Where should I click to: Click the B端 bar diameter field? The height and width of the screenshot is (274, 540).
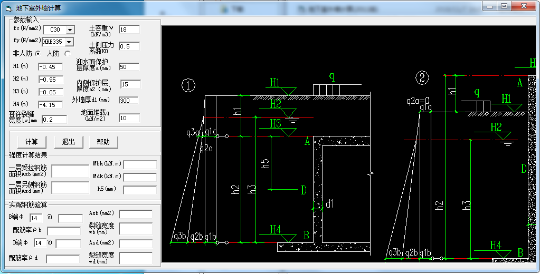tap(36, 218)
